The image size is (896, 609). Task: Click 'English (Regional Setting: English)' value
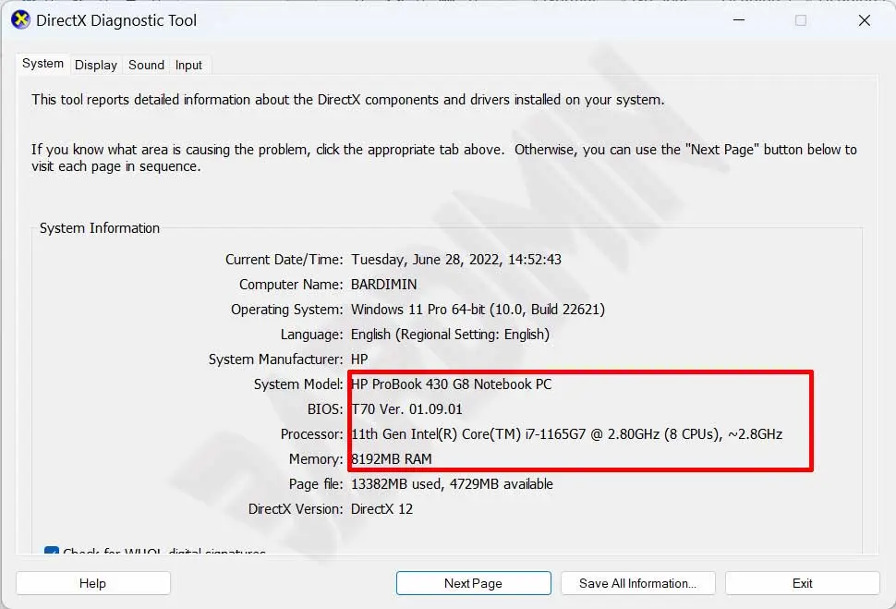click(x=450, y=335)
